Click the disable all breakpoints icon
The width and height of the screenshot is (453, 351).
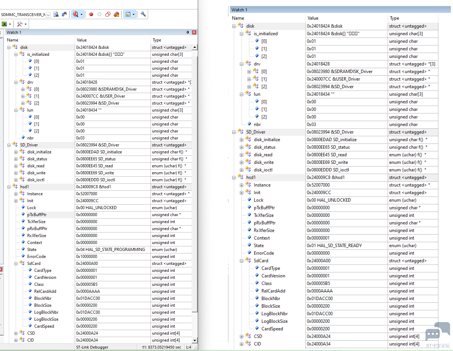pyautogui.click(x=108, y=14)
